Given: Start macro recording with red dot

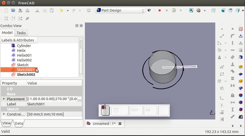Looking at the screenshot, I should tap(160, 10).
